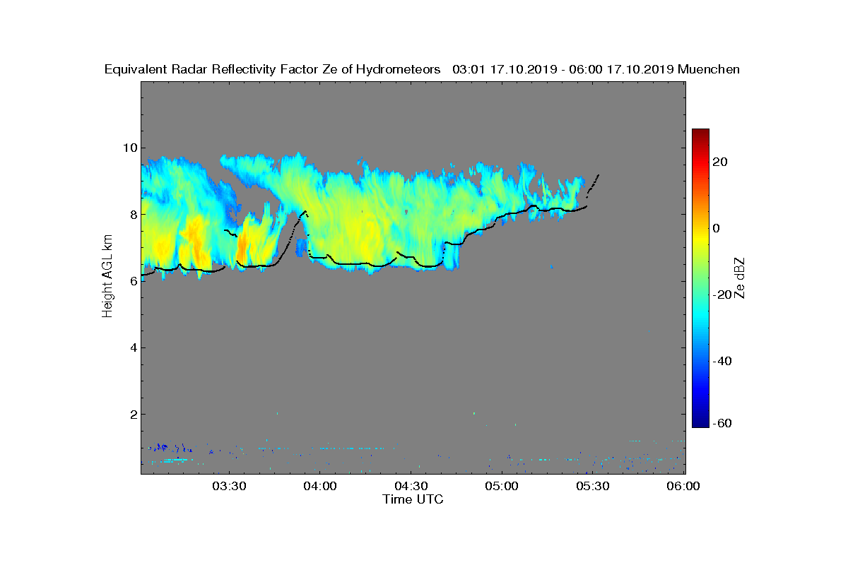The height and width of the screenshot is (565, 848).
Task: Click the 04:30 time tick label
Action: coord(412,487)
